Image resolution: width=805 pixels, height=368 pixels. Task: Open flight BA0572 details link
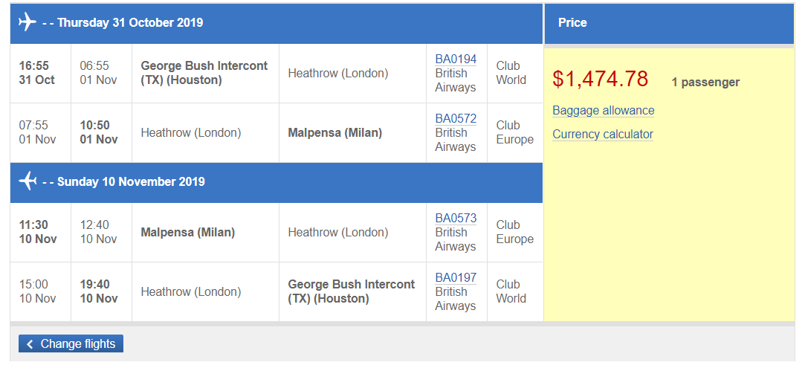coord(456,119)
